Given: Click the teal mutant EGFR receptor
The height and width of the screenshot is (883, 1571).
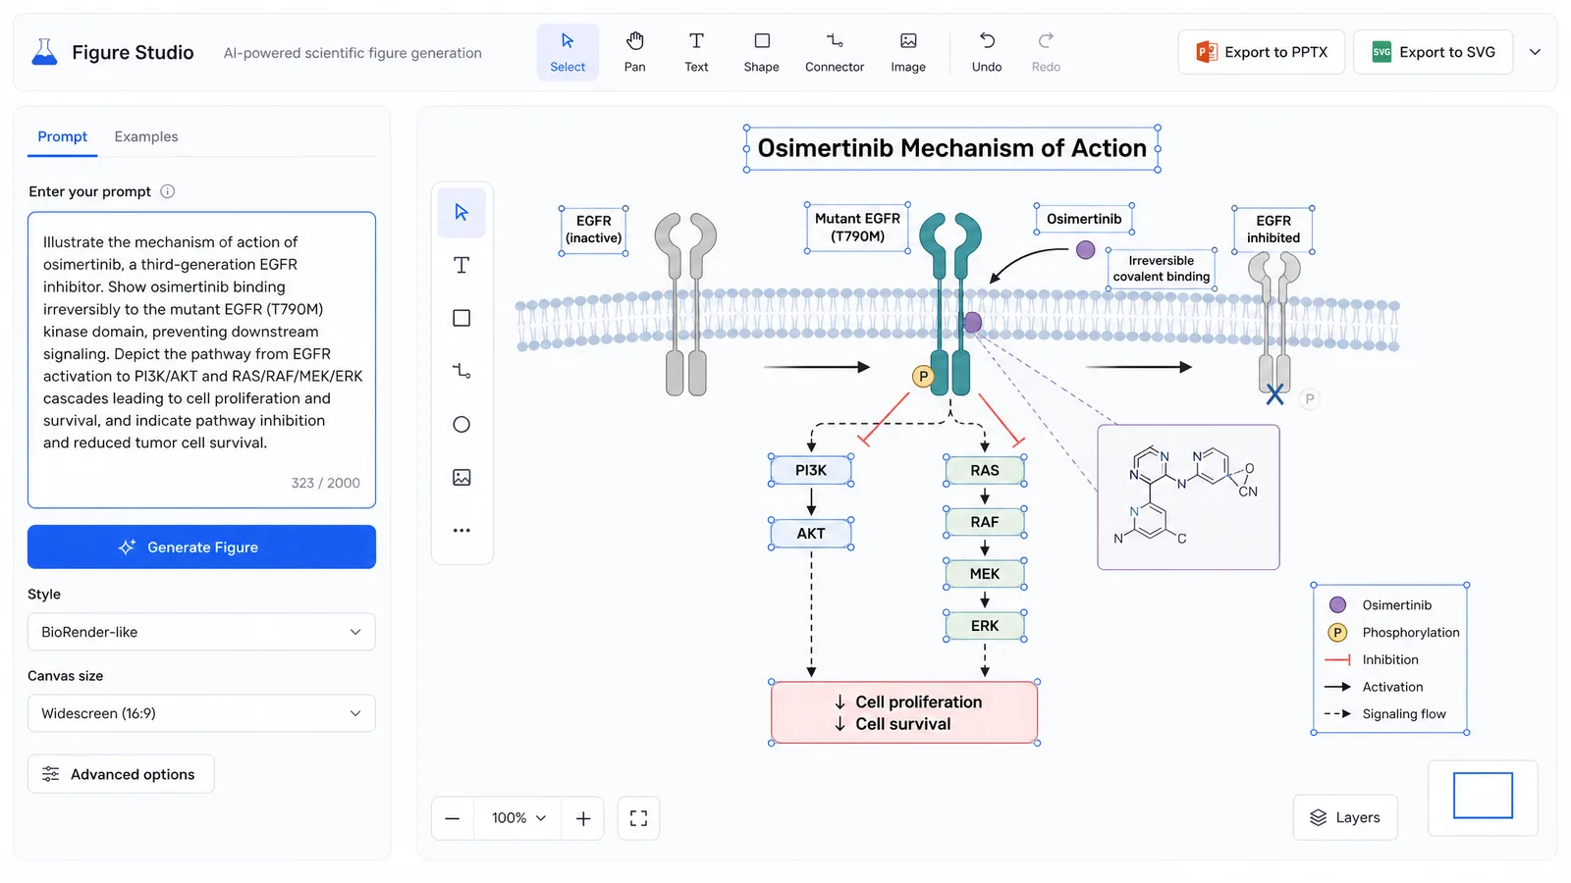Looking at the screenshot, I should coord(950,304).
